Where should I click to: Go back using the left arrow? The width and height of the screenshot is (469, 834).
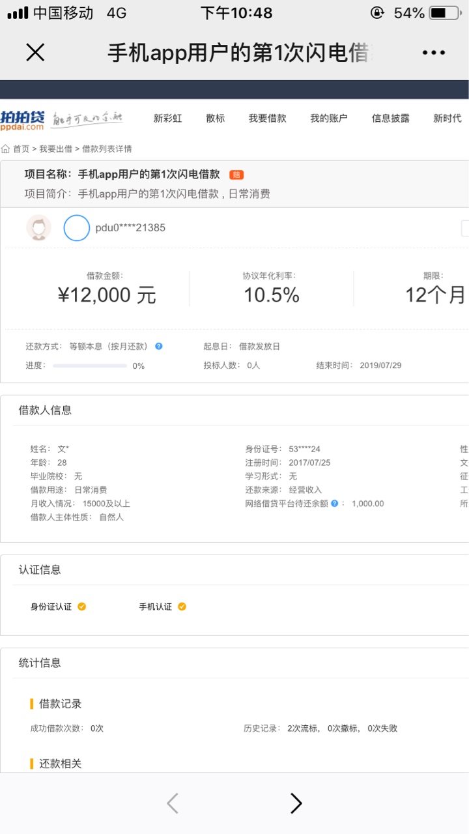(173, 803)
